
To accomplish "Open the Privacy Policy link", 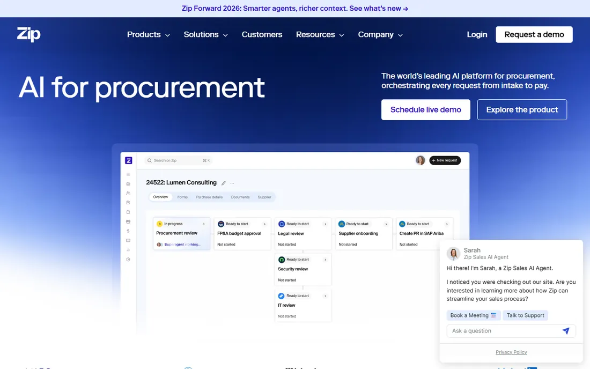I will (x=511, y=352).
